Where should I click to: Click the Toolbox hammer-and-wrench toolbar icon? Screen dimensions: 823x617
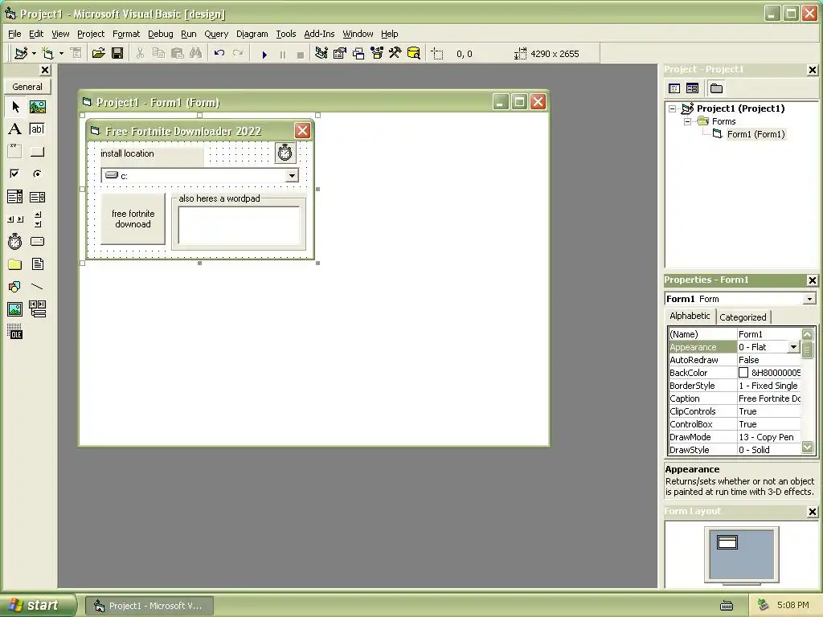coord(395,53)
